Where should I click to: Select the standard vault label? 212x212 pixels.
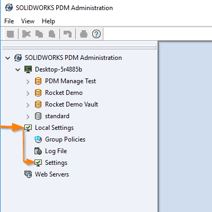pos(57,116)
